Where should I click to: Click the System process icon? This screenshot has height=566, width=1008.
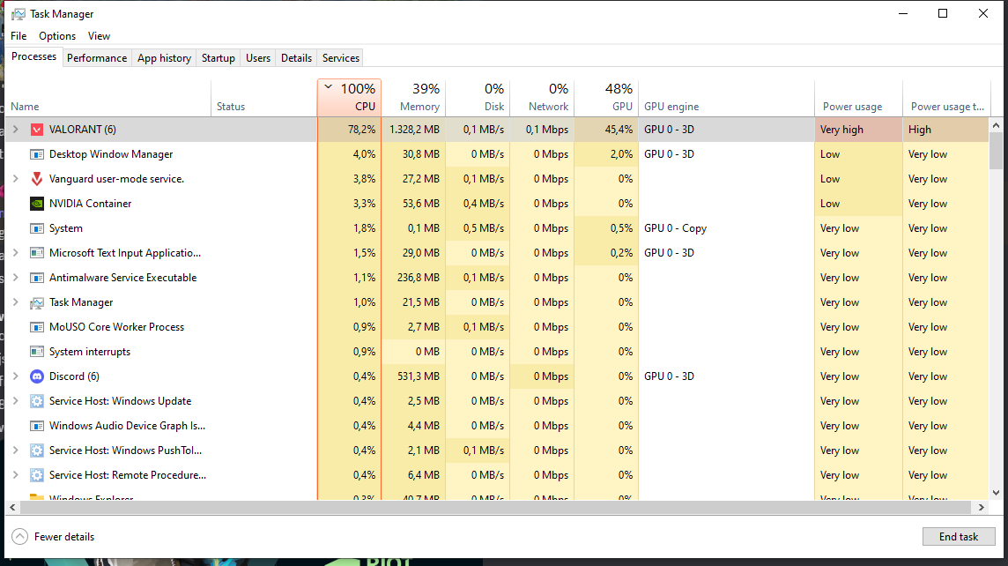pos(37,228)
